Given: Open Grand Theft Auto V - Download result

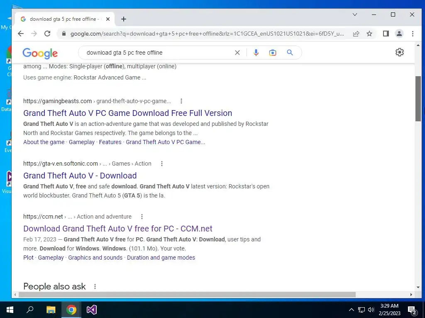Looking at the screenshot, I should click(80, 176).
